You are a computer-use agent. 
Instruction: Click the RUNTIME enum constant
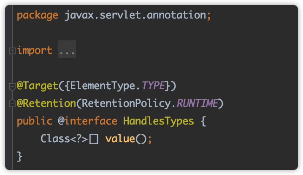coord(197,103)
